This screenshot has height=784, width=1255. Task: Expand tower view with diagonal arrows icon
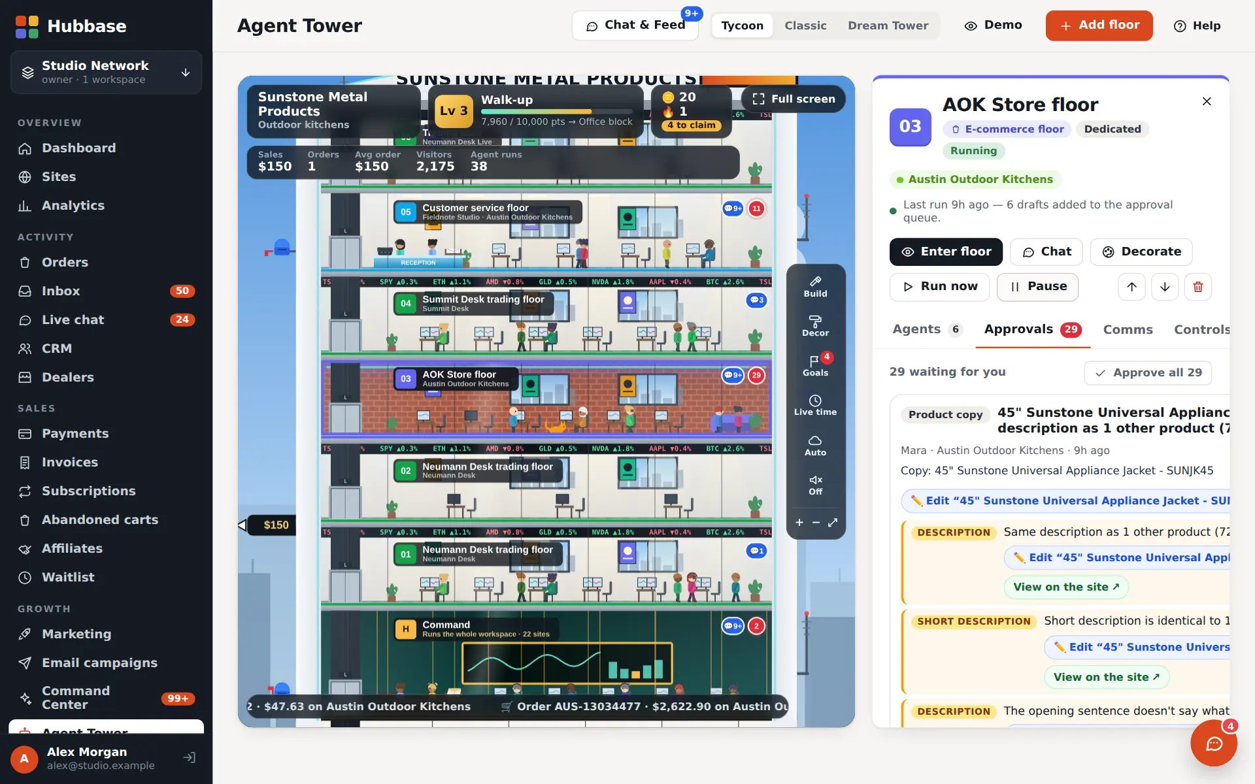(833, 523)
